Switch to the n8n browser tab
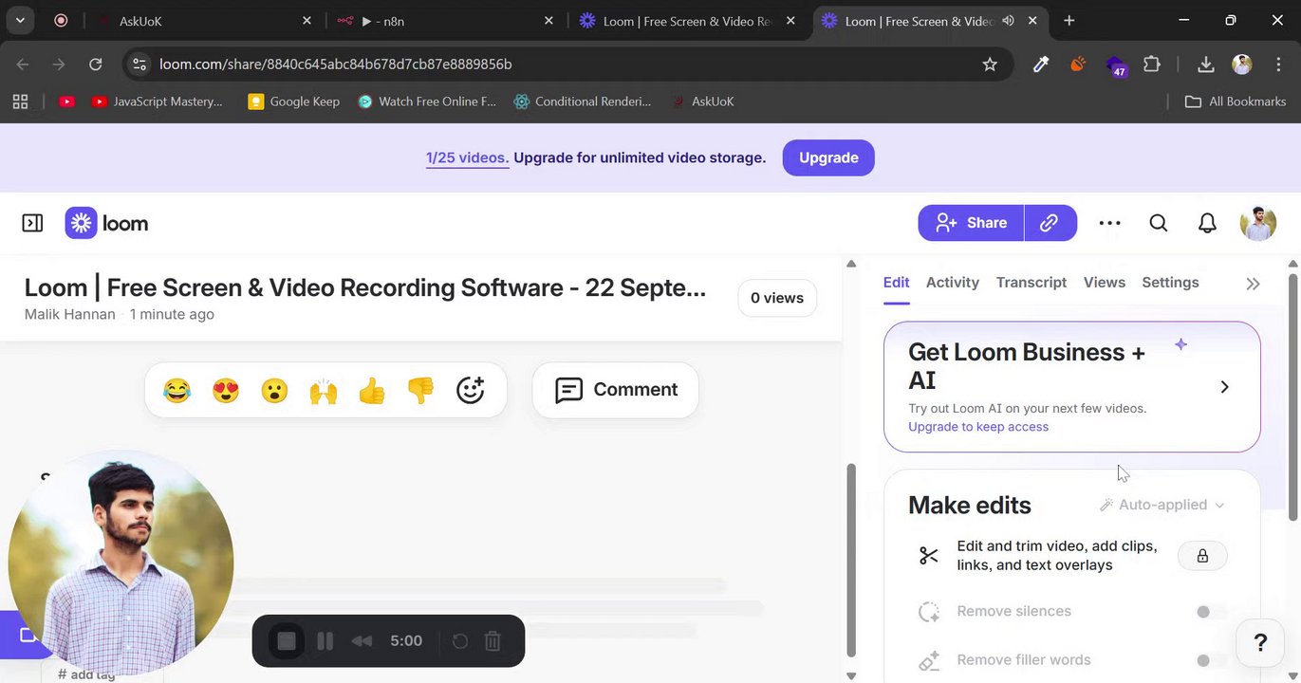 [444, 21]
